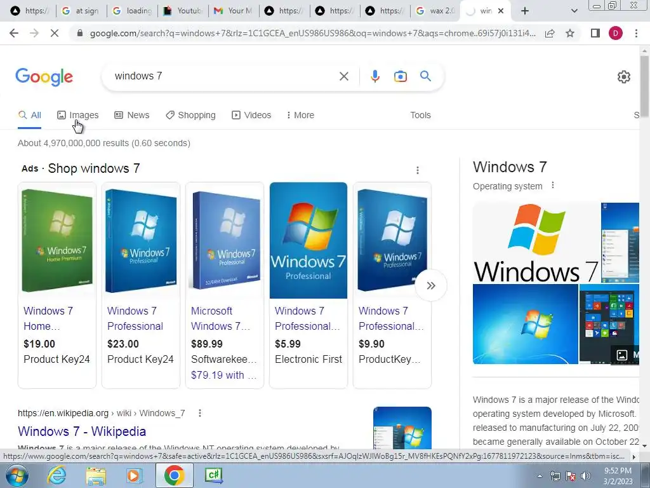The width and height of the screenshot is (650, 488).
Task: Open Windows 7 Professional $9.90 link
Action: click(391, 318)
